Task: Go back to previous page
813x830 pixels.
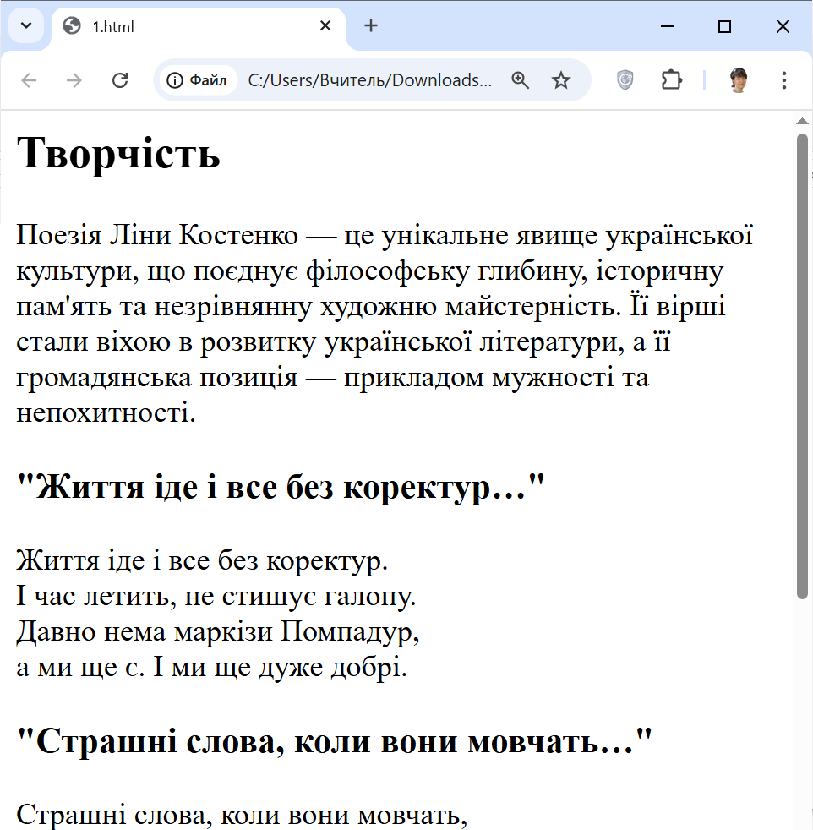Action: 30,80
